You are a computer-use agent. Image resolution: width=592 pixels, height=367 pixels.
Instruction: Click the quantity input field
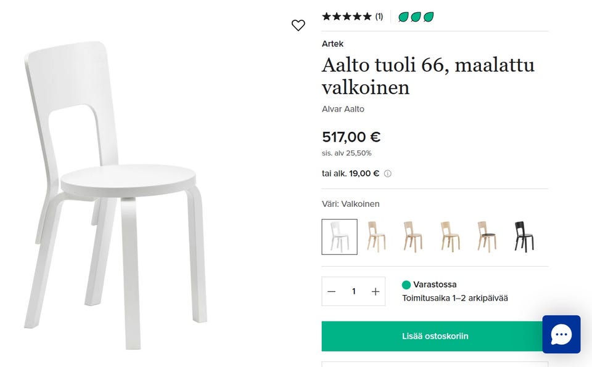pos(353,291)
